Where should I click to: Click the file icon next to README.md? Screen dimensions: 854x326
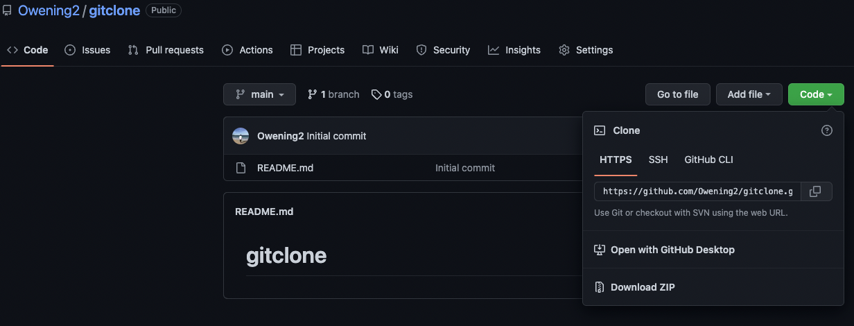point(241,168)
